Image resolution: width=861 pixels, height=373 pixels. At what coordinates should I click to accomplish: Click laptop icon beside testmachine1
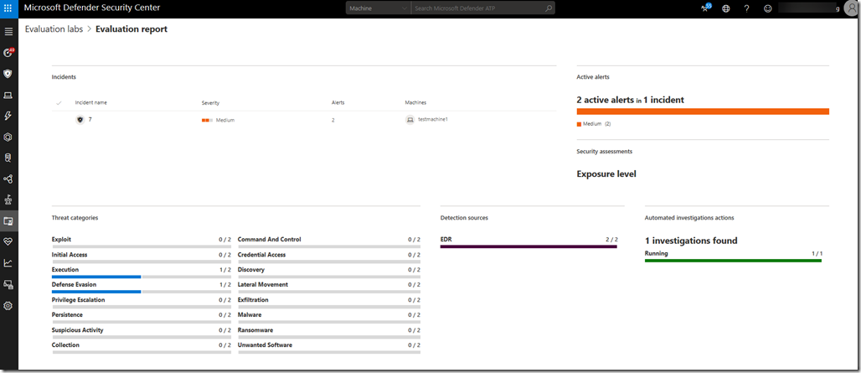pos(410,119)
